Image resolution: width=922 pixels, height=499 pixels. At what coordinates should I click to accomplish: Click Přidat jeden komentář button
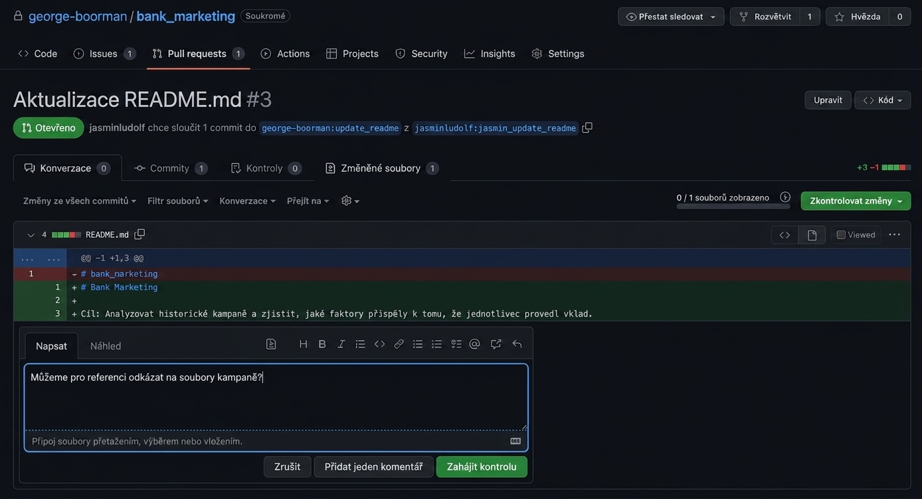[373, 466]
